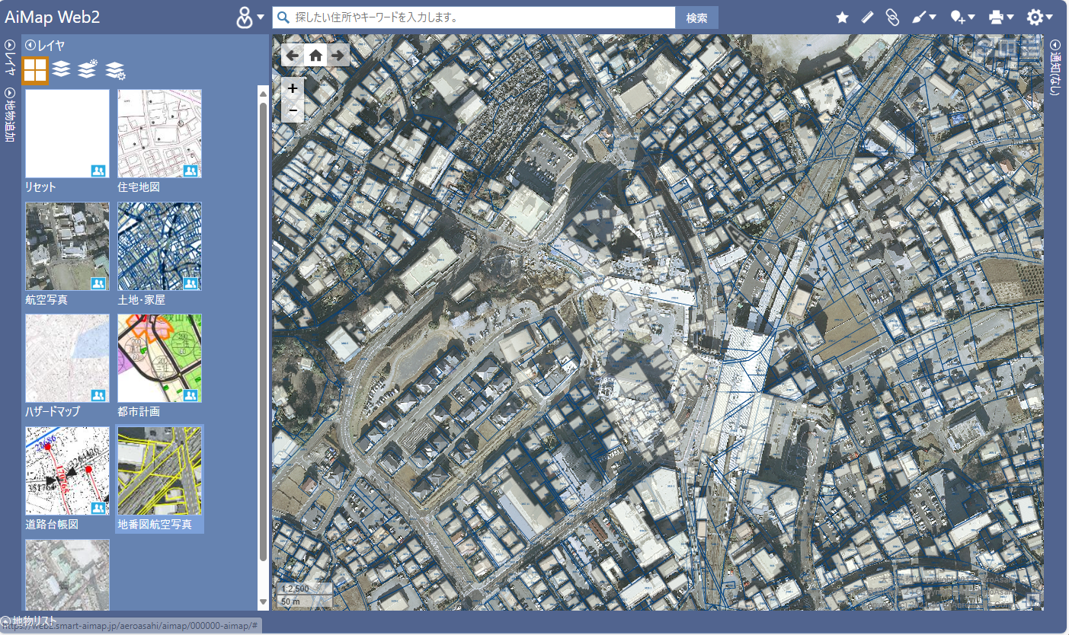Click the 検索 search button
The image size is (1069, 635).
coord(696,18)
